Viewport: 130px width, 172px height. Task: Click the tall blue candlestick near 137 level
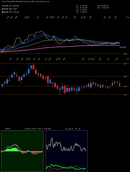click(x=29, y=71)
